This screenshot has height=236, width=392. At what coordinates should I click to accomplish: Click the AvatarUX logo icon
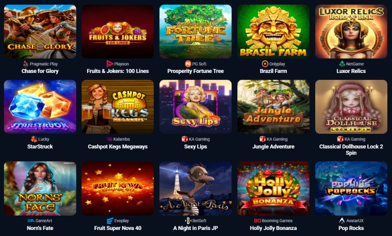[x=342, y=221]
